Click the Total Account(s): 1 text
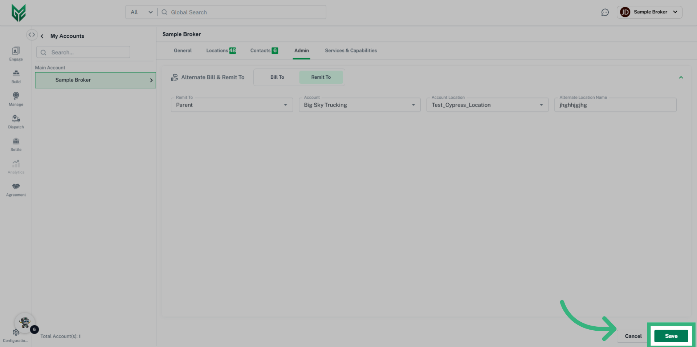The image size is (697, 347). (61, 336)
